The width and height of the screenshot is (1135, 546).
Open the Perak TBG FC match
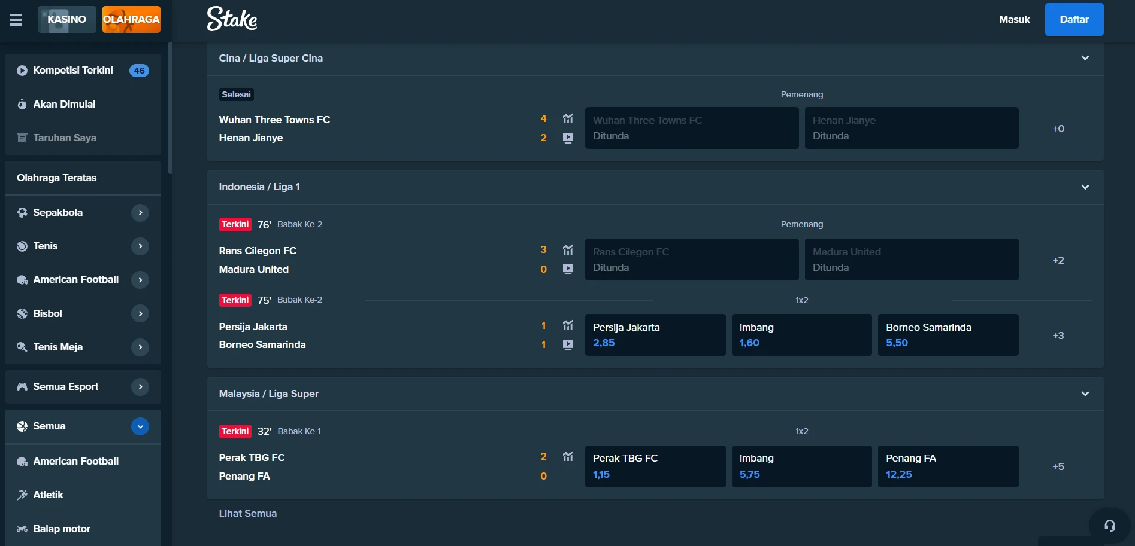[x=252, y=457]
